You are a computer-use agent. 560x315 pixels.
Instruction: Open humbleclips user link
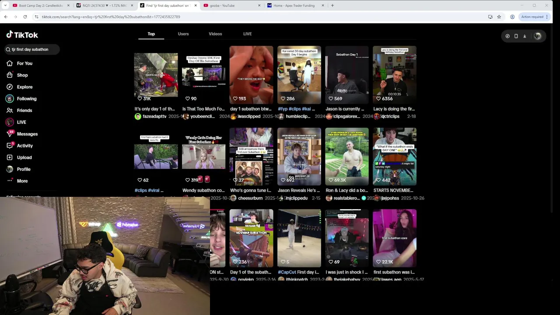pos(297,116)
